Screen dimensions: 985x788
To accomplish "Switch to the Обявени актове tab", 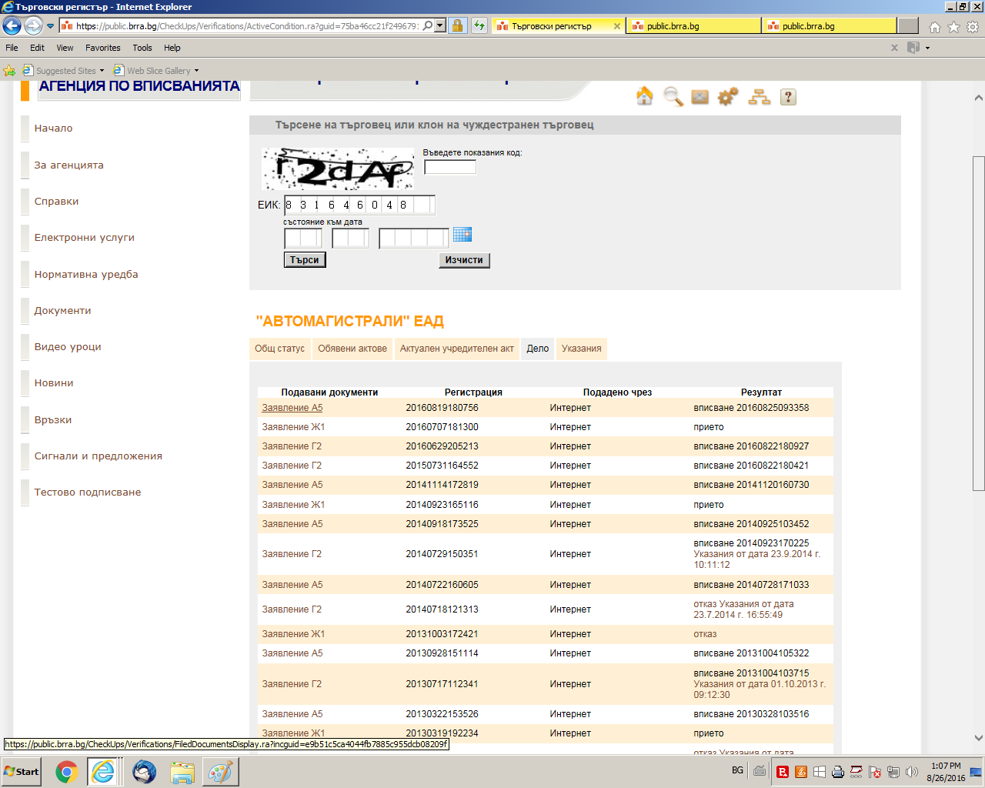I will (x=352, y=349).
